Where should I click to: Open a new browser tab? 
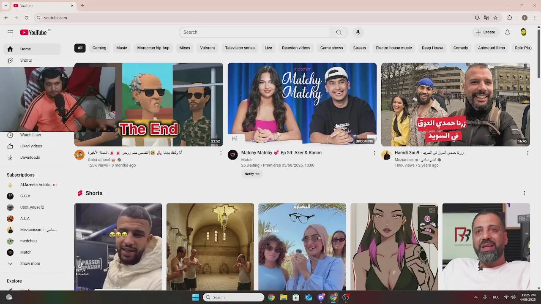(x=82, y=6)
